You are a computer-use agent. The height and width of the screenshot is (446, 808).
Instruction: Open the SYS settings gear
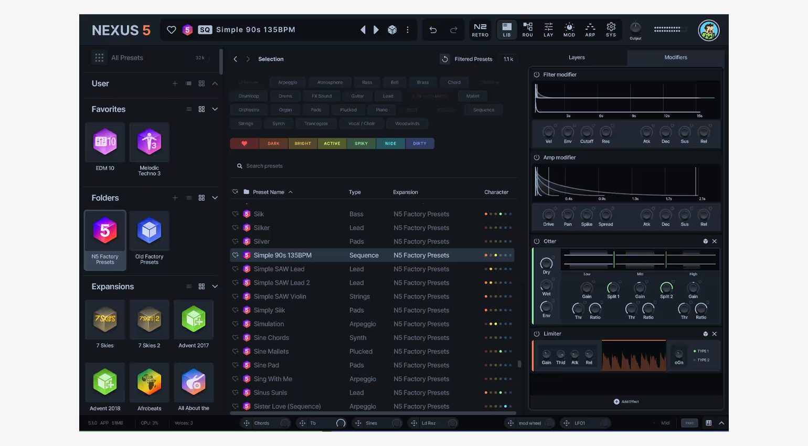(x=611, y=30)
